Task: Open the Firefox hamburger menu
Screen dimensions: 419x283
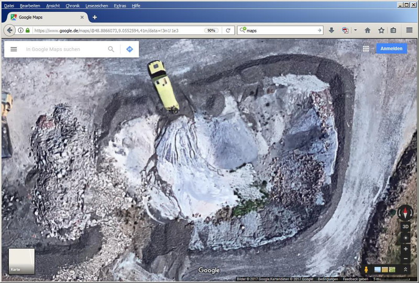Action: tap(409, 30)
